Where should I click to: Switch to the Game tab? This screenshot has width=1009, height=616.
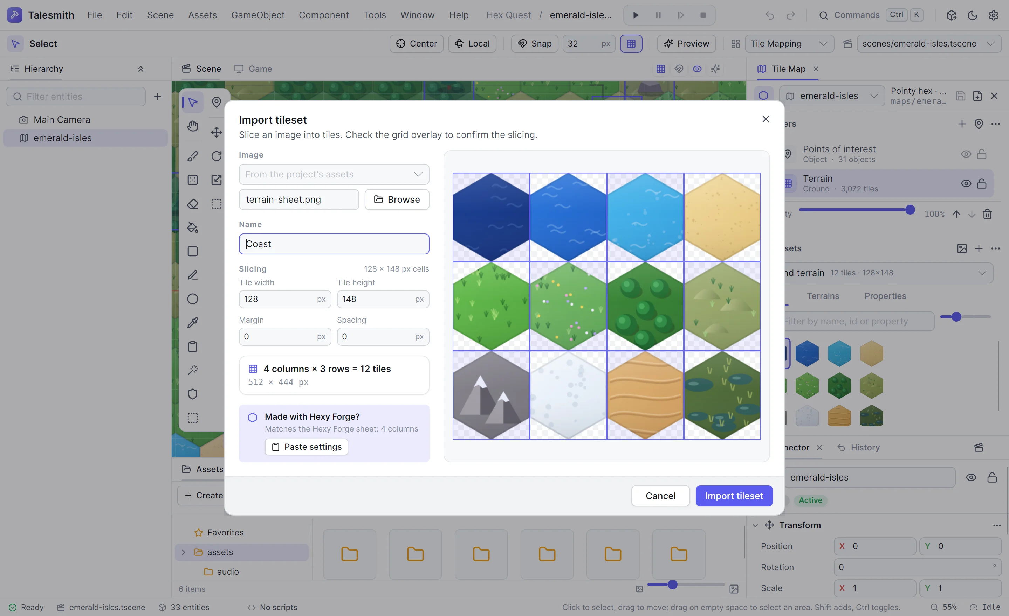253,69
